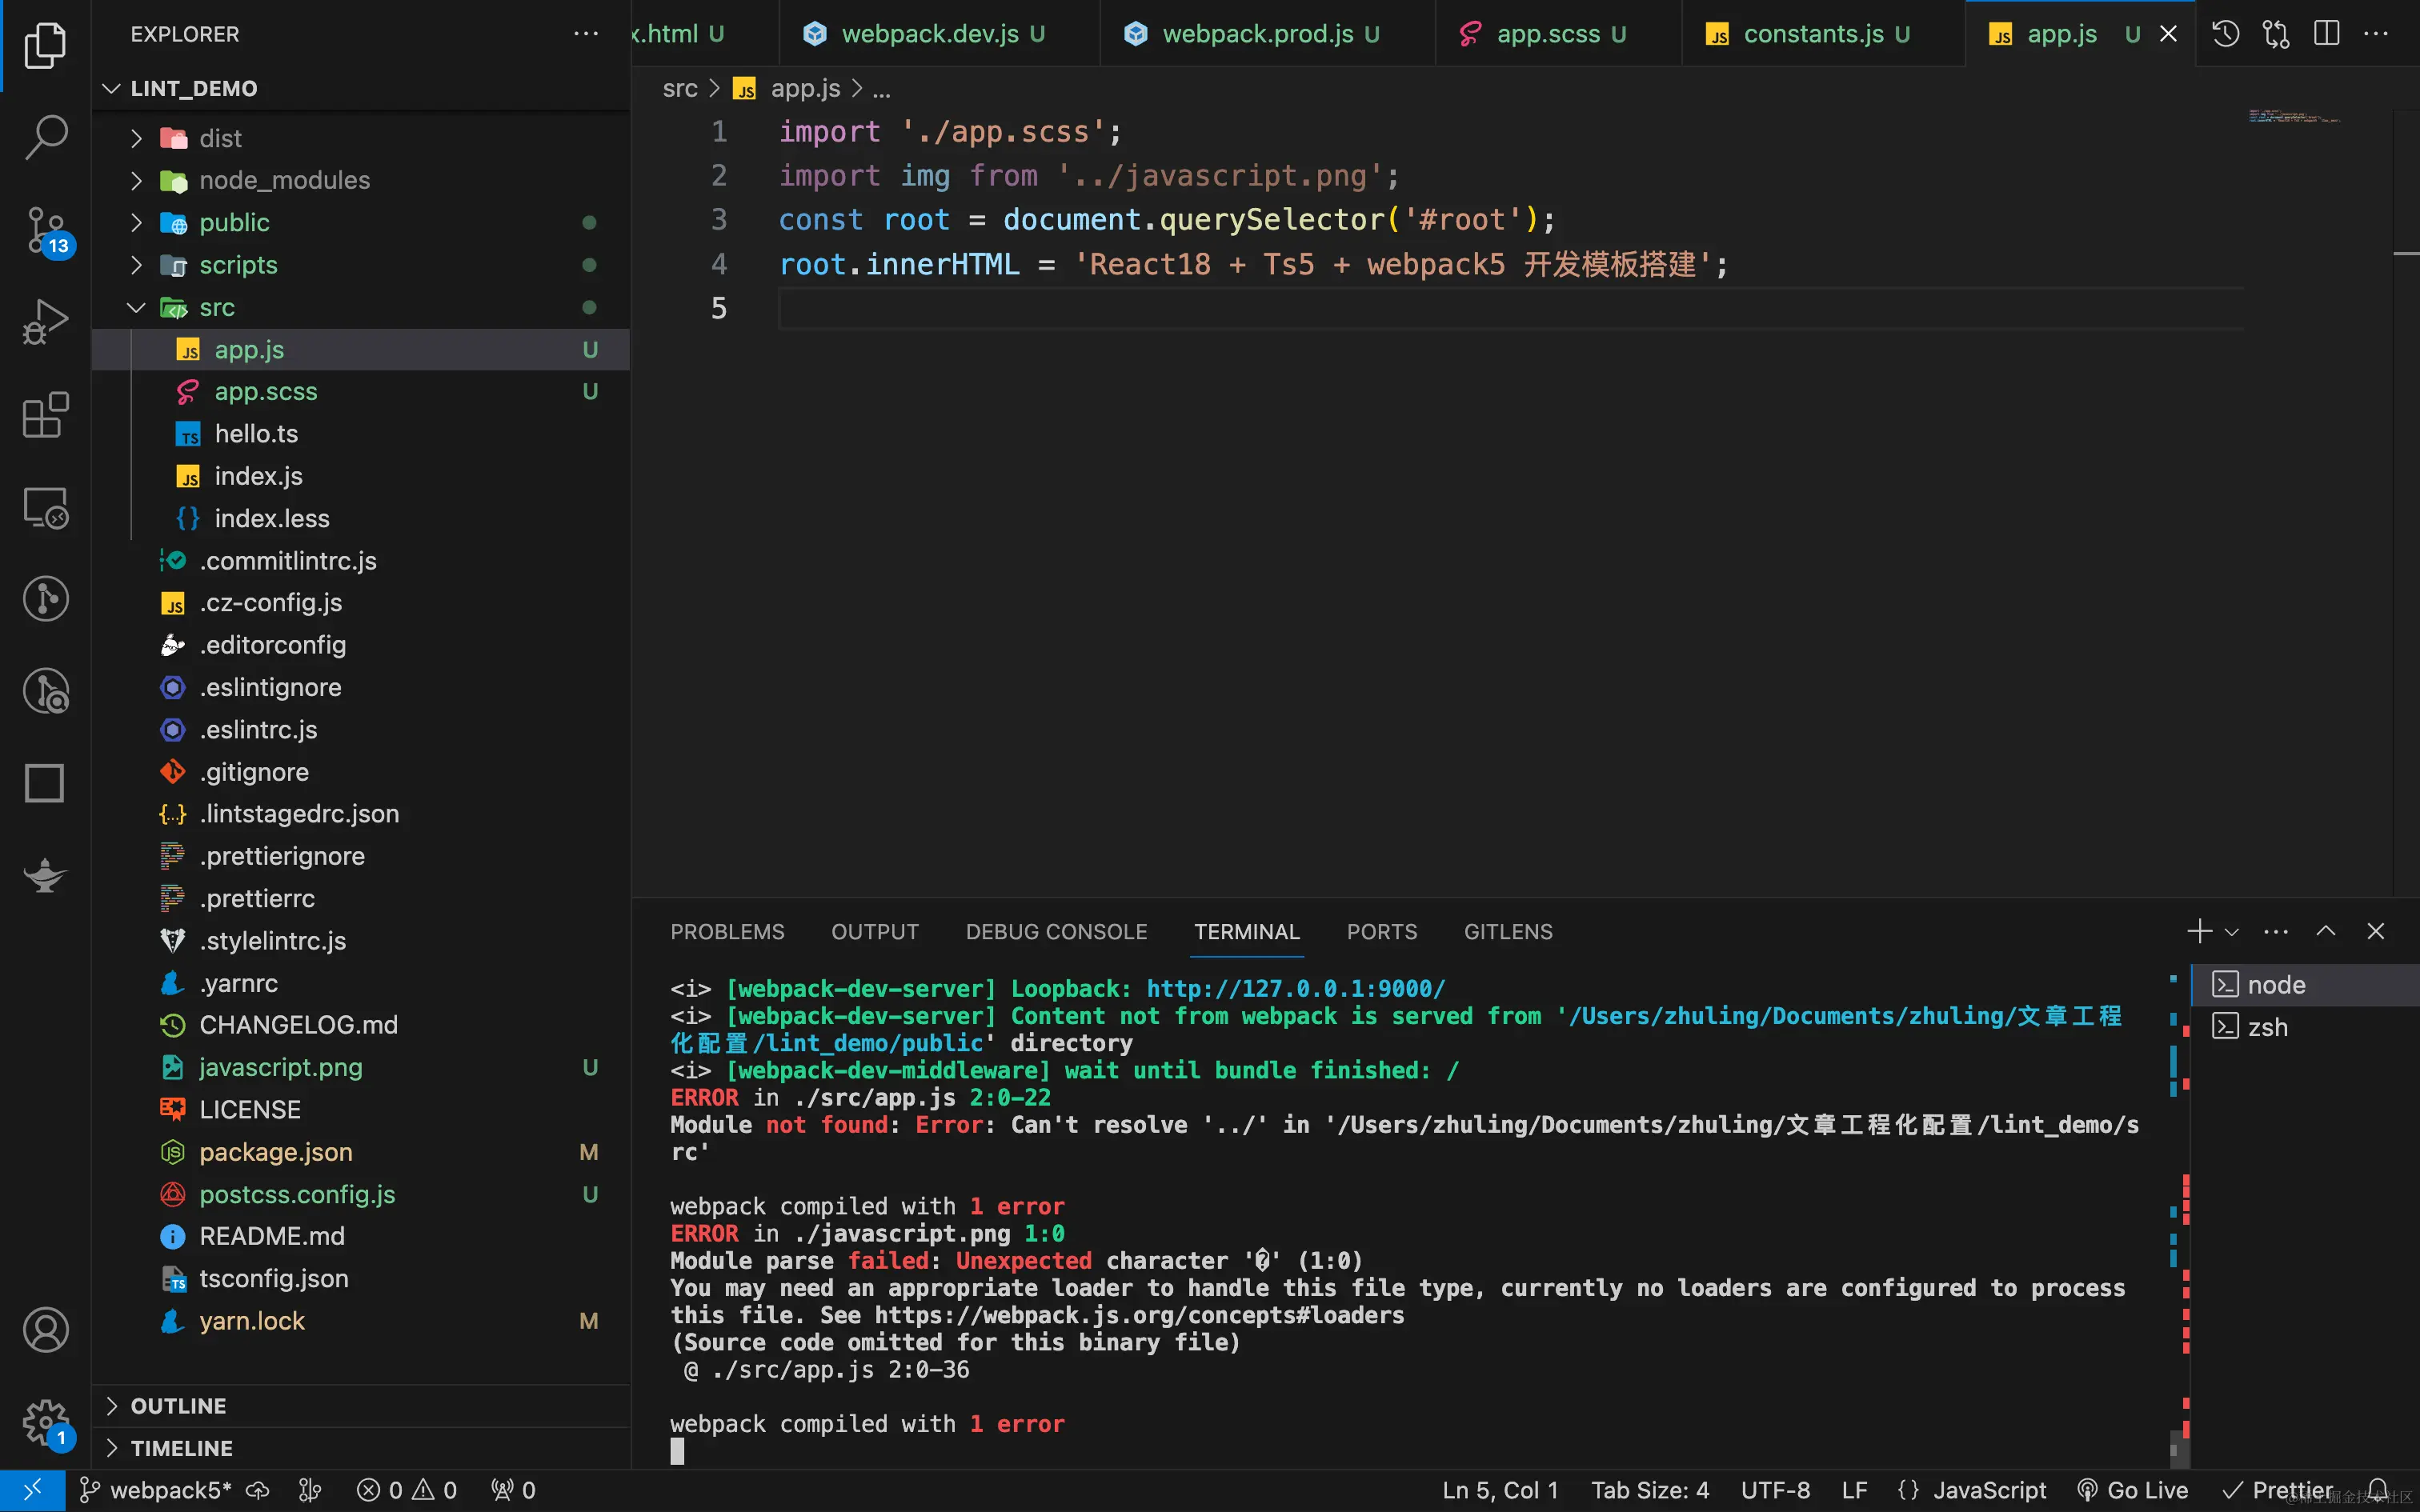Click the remote window indicator in status bar
Screen dimensions: 2420x1512
pos(32,1490)
